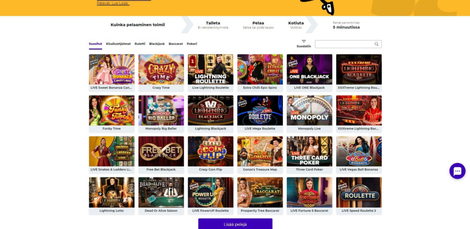The width and height of the screenshot is (470, 229).
Task: Open XXXtreme Lightning Baccarat thumbnail
Action: point(359,110)
